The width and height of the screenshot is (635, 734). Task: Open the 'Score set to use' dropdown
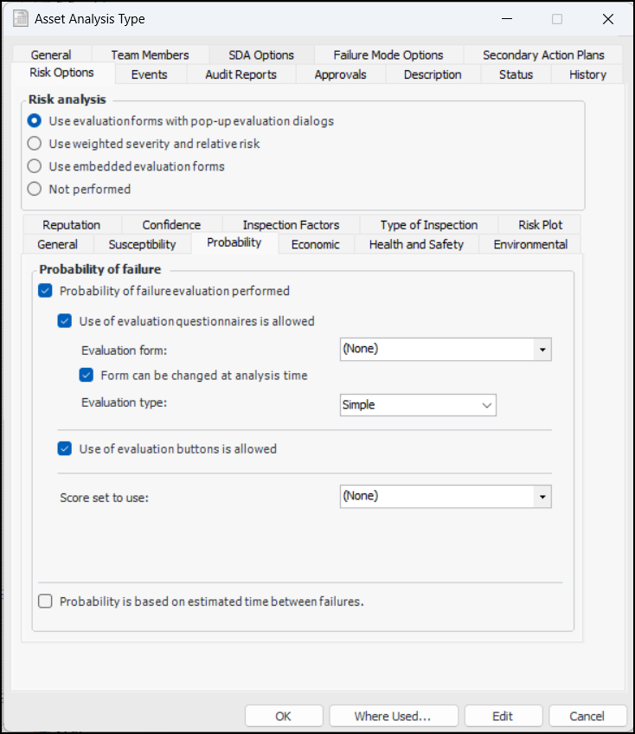[542, 497]
